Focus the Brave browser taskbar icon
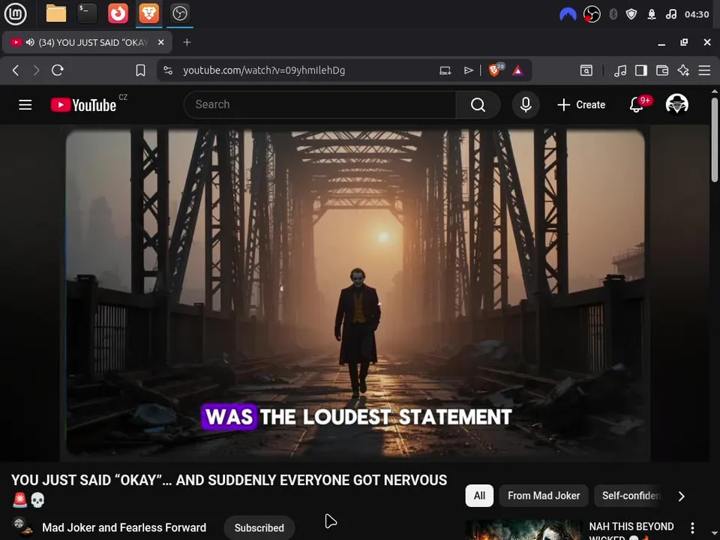The image size is (720, 540). pos(148,13)
